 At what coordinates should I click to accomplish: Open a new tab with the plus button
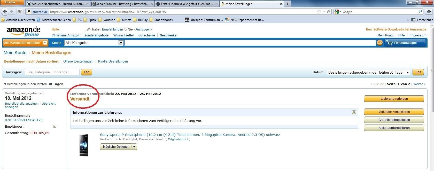pyautogui.click(x=287, y=4)
